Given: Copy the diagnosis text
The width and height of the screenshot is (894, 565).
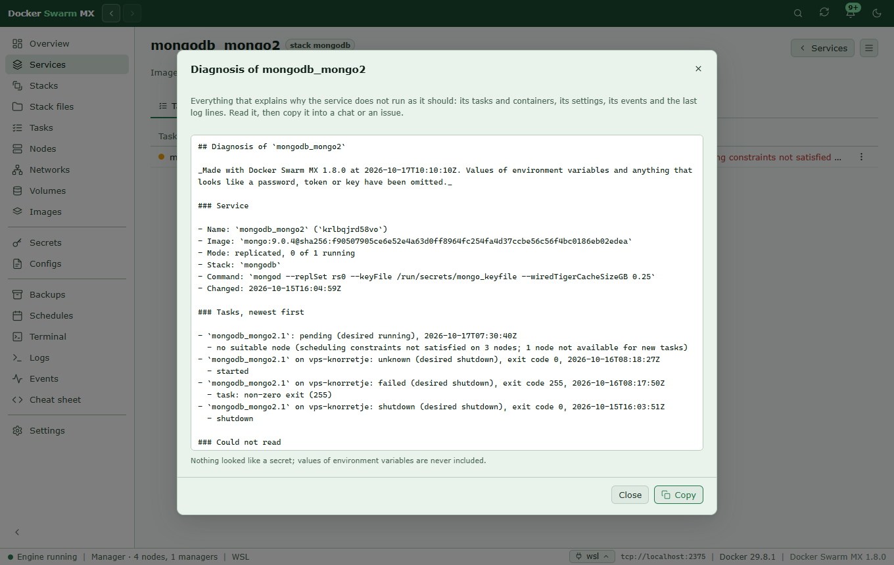Looking at the screenshot, I should coord(678,495).
